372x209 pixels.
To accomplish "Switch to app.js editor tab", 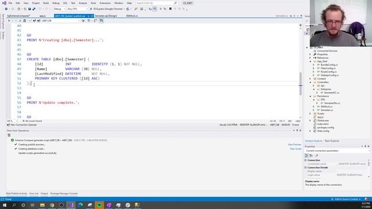I will pos(42,16).
